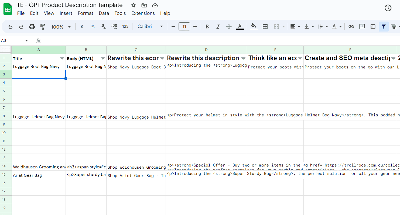
Task: Insert a link
Action: pos(351,26)
